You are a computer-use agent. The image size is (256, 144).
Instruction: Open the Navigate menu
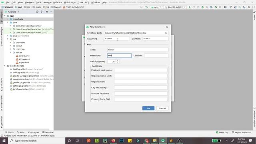tap(29, 2)
